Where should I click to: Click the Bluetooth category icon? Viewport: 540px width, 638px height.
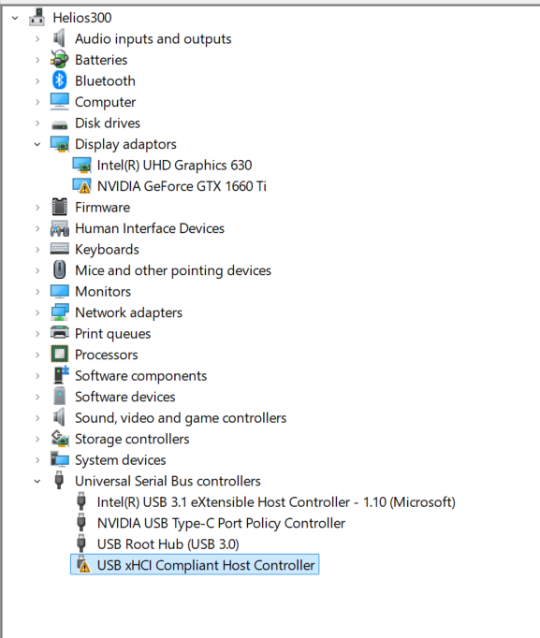click(59, 80)
